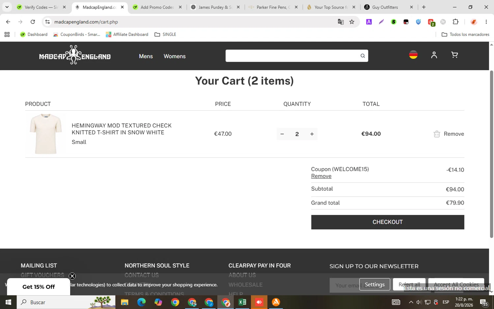This screenshot has width=494, height=309.
Task: Open the Windows notification center
Action: point(484,302)
